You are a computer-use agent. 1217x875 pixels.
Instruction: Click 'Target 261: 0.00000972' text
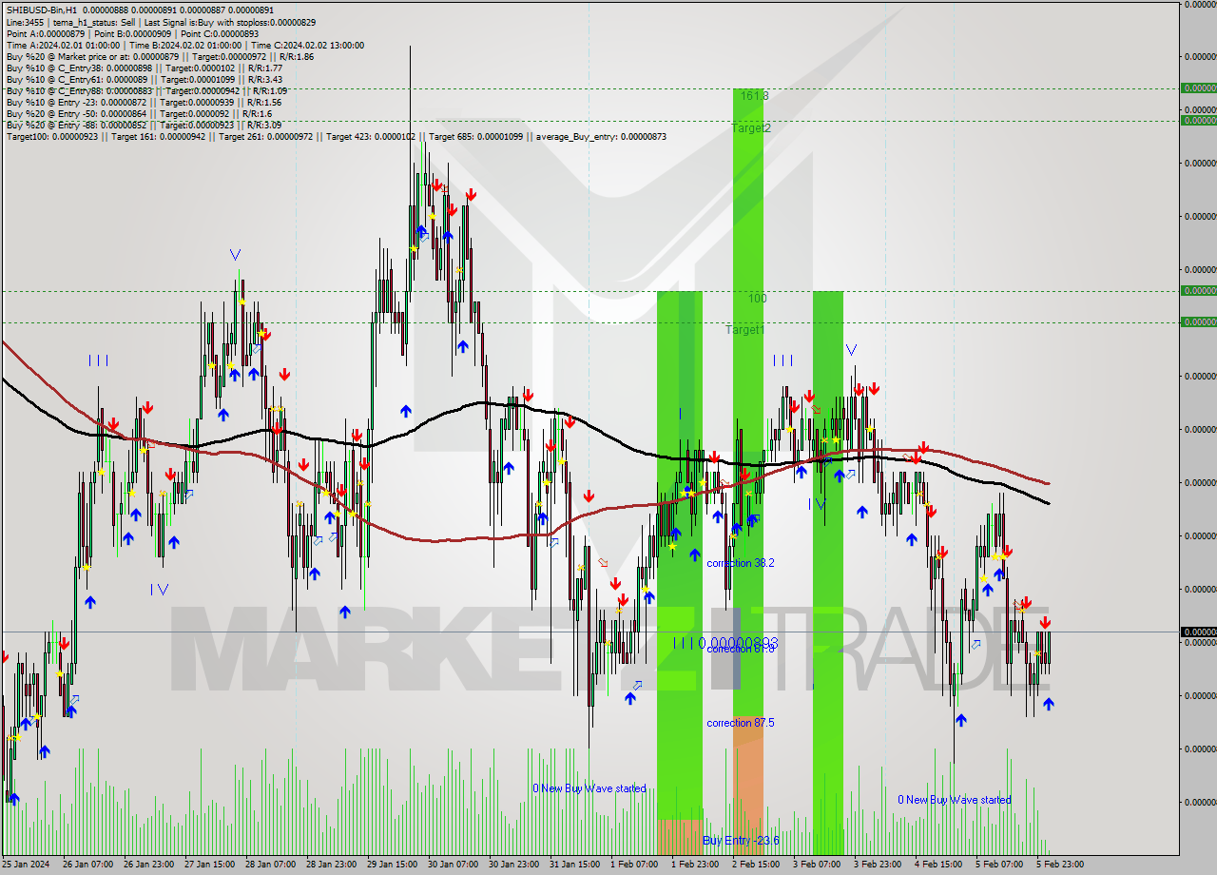click(x=265, y=137)
